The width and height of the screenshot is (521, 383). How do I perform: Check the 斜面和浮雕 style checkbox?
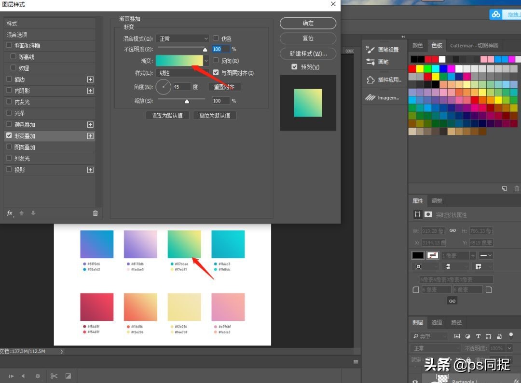(x=9, y=46)
